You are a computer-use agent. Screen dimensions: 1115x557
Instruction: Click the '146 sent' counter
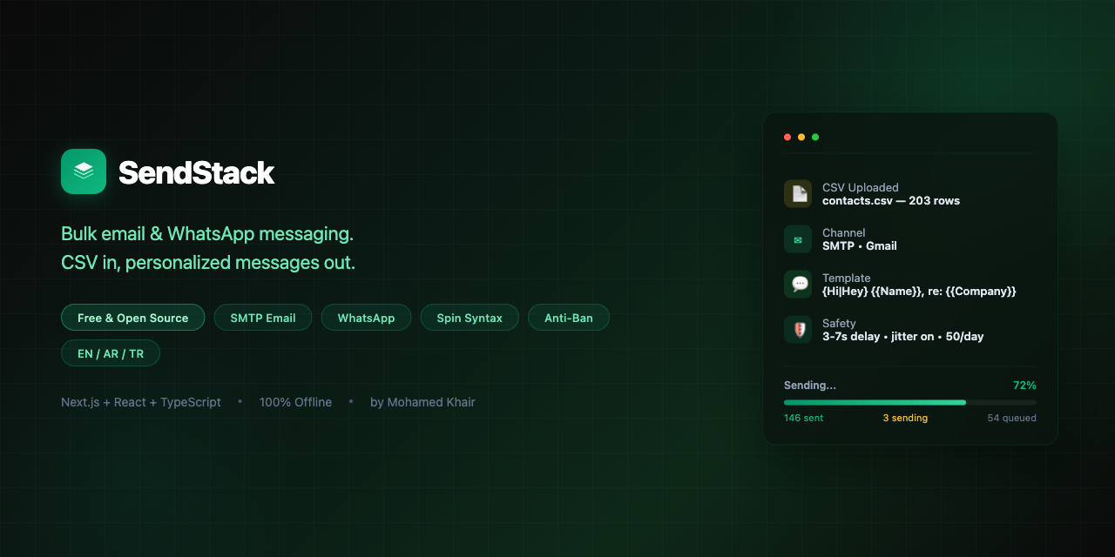[x=803, y=419]
